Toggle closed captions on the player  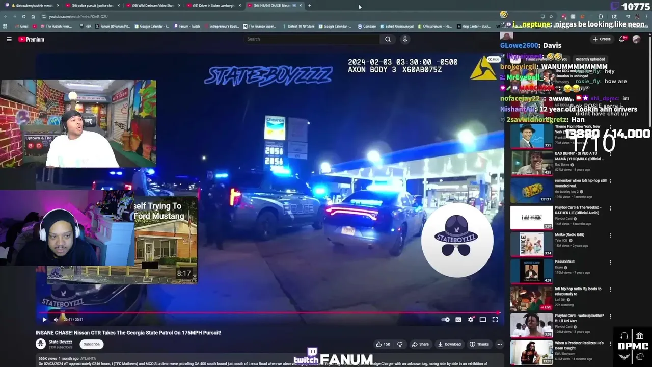point(458,320)
